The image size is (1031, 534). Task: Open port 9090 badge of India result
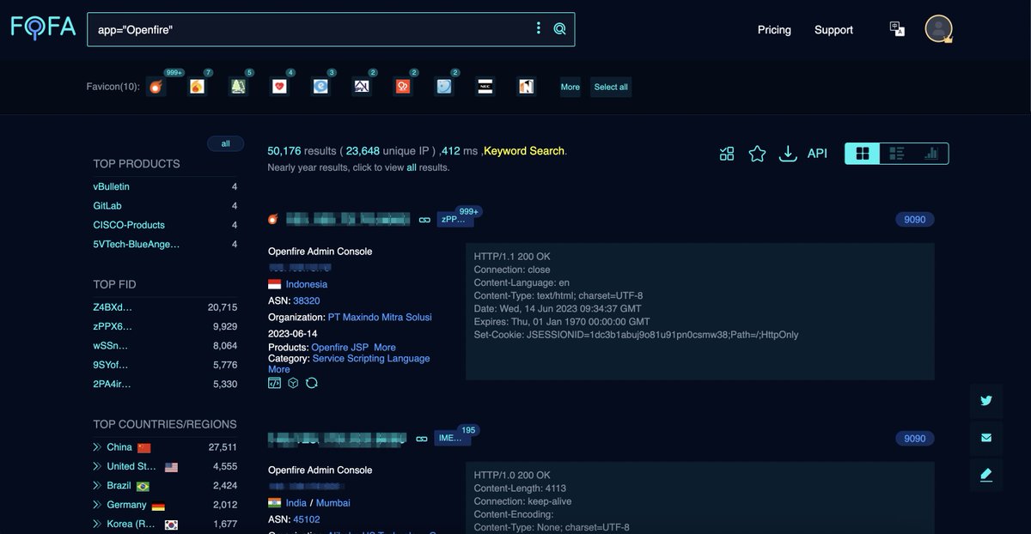click(915, 439)
